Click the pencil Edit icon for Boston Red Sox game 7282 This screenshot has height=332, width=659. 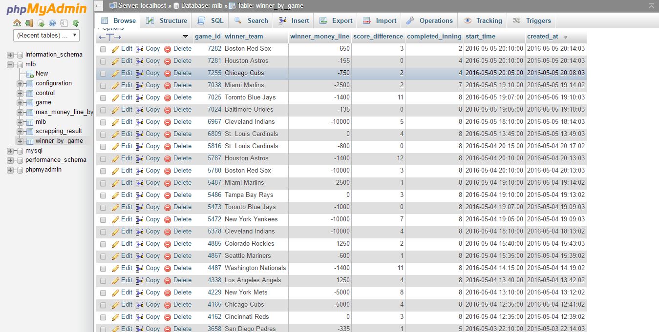click(115, 49)
